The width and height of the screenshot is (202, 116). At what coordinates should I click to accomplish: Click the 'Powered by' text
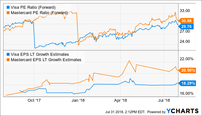click(156, 112)
